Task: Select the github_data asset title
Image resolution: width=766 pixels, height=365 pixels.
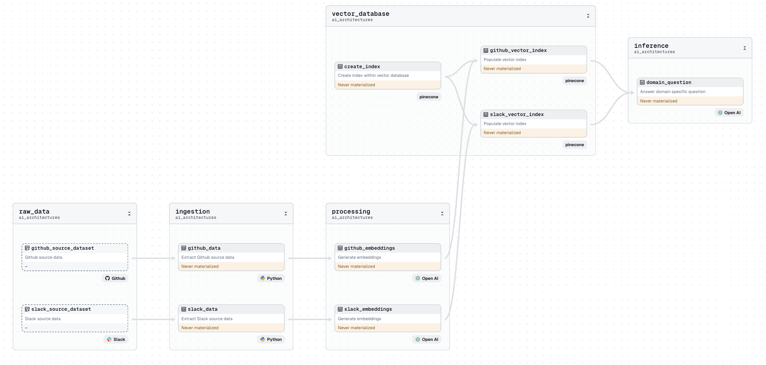Action: [x=204, y=248]
